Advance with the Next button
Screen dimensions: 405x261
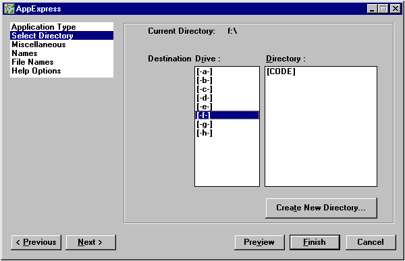pyautogui.click(x=90, y=242)
